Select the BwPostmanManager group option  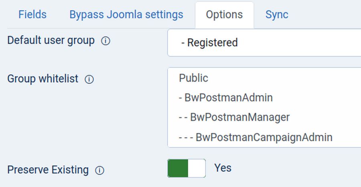(234, 117)
